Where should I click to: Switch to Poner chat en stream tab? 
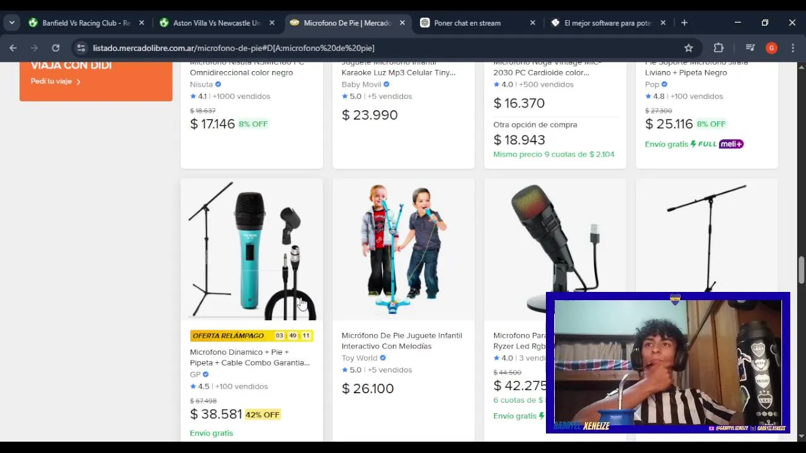[467, 23]
